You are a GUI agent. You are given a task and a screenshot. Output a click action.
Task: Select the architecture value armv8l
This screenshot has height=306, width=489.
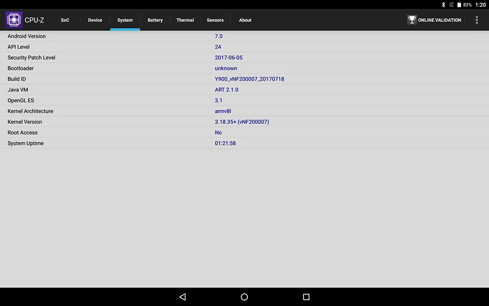click(223, 111)
